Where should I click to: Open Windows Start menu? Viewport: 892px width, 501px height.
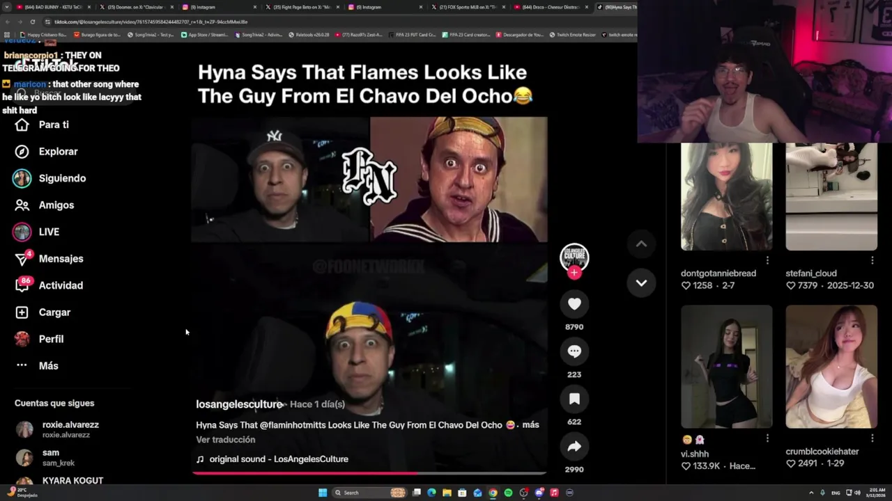pyautogui.click(x=323, y=493)
